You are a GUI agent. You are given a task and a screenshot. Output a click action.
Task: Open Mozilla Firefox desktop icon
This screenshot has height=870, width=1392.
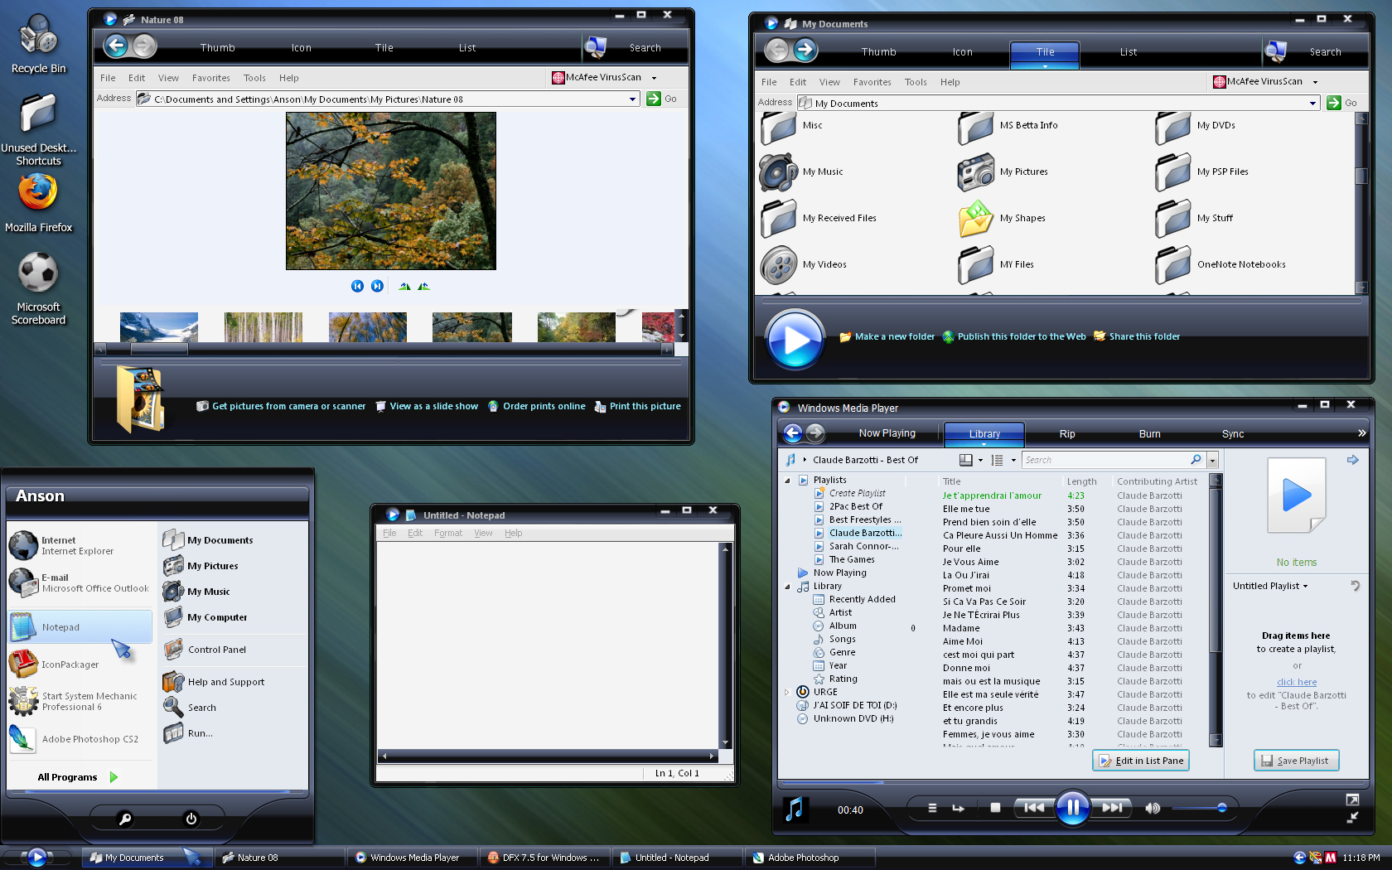click(x=38, y=205)
